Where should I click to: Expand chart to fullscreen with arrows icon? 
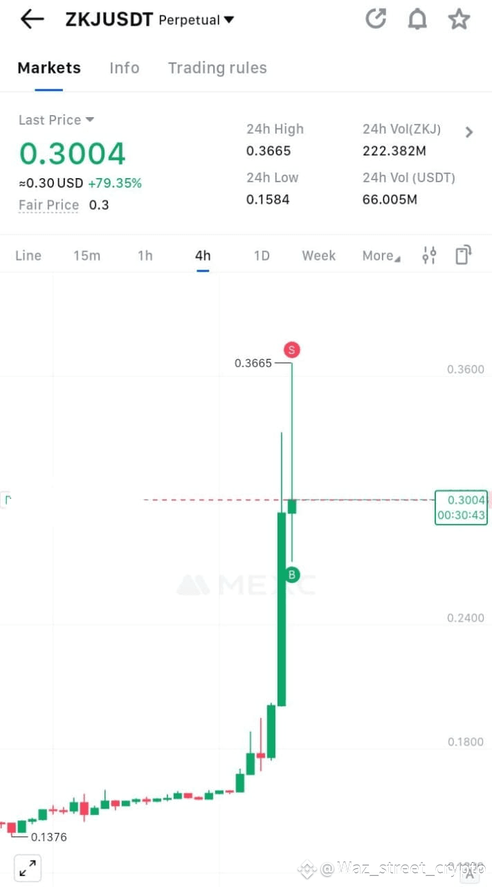click(x=28, y=868)
